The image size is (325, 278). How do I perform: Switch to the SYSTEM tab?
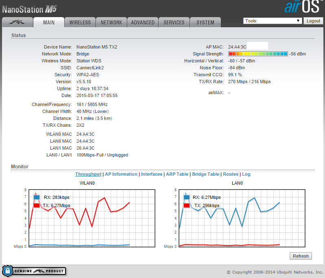pos(205,22)
